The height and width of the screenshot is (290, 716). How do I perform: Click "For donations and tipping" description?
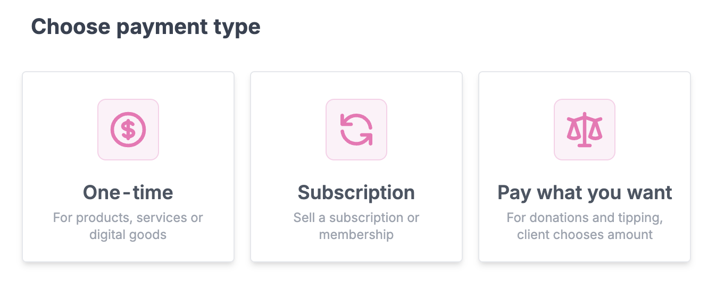point(585,218)
